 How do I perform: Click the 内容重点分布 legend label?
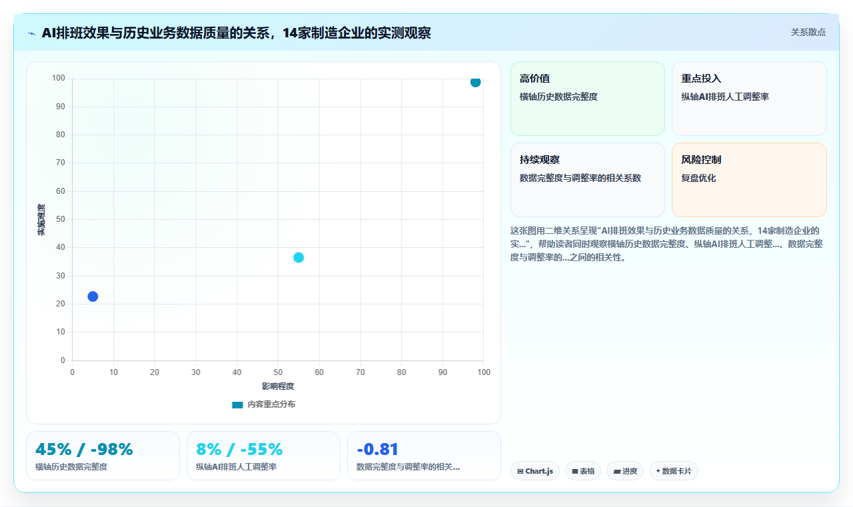tap(271, 404)
